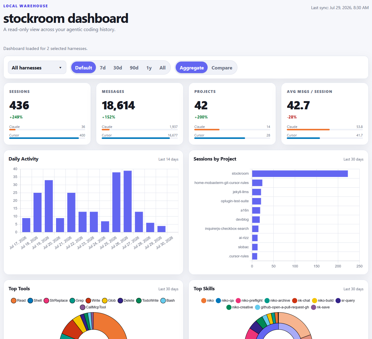Toggle Shell legend swatch in Top Tools
This screenshot has height=339, width=372.
30,301
